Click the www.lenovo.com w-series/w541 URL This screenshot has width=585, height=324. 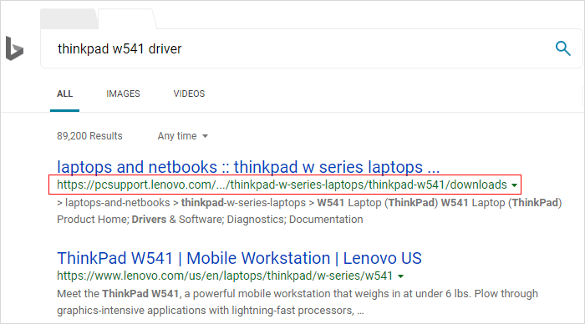point(225,276)
